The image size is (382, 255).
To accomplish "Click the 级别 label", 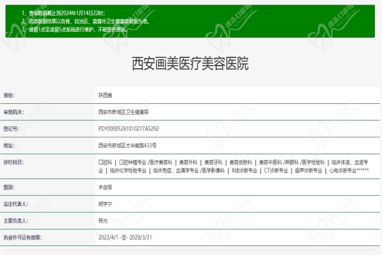I will click(x=9, y=187).
